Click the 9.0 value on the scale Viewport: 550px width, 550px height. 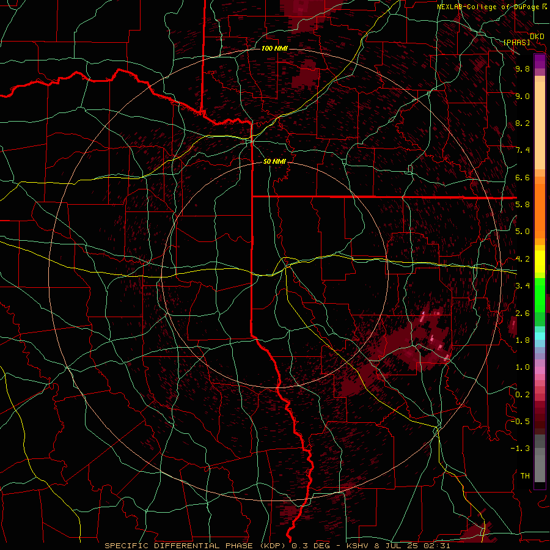point(522,97)
